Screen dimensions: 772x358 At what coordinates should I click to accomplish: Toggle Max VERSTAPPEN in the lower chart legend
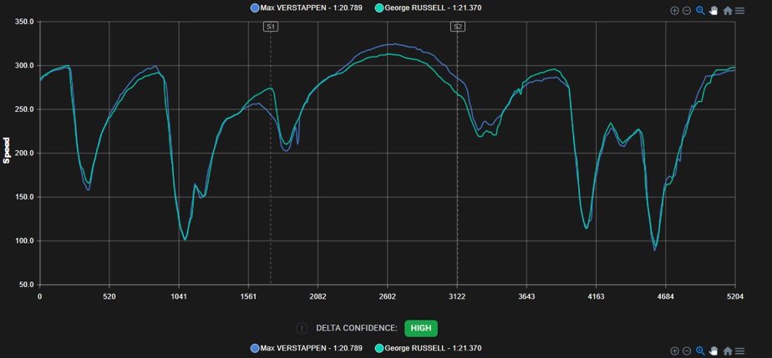tap(307, 348)
